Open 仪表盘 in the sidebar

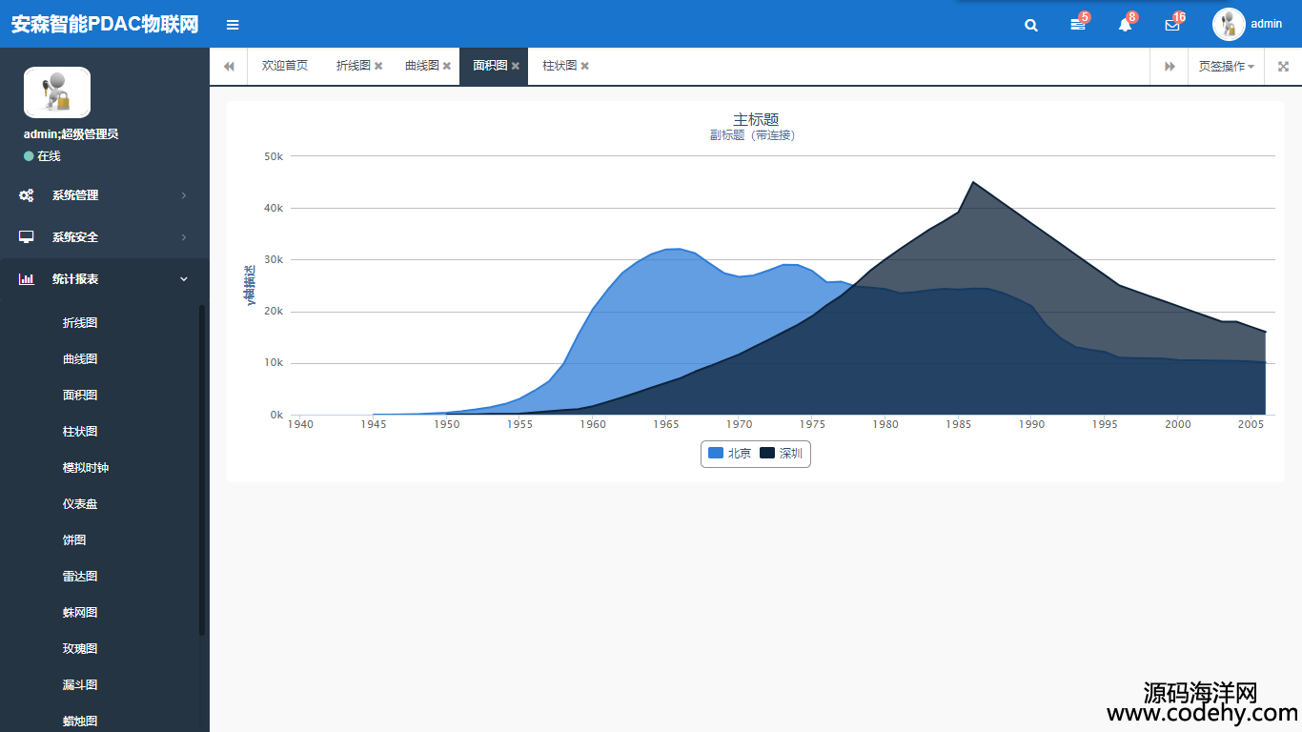pyautogui.click(x=80, y=504)
